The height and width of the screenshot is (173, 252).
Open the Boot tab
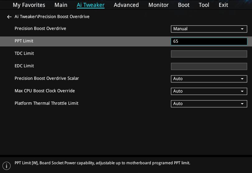click(x=184, y=5)
